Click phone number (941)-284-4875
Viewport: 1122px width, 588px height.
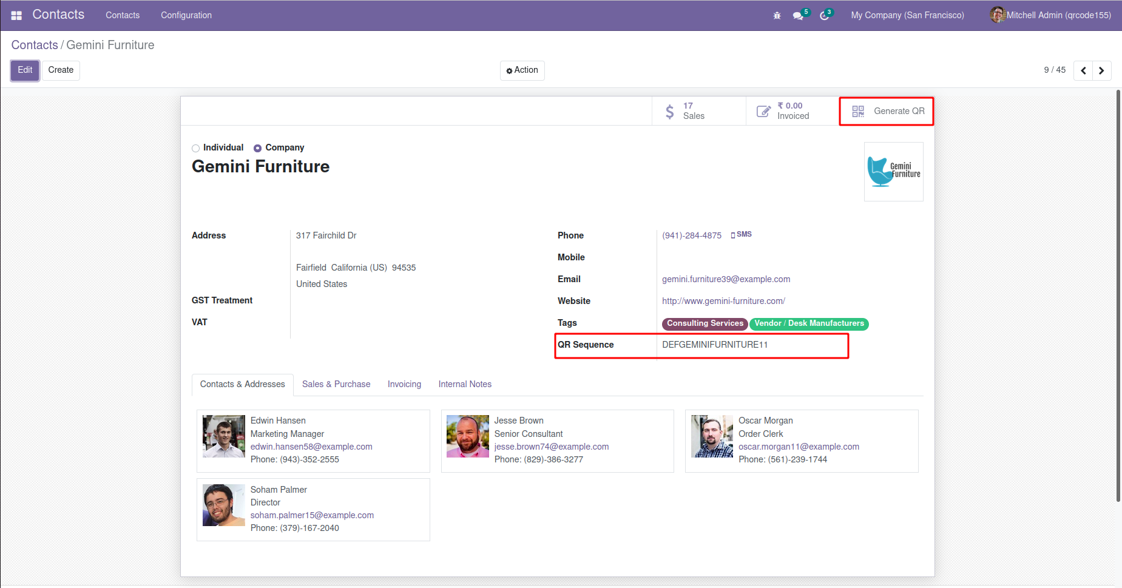[692, 235]
